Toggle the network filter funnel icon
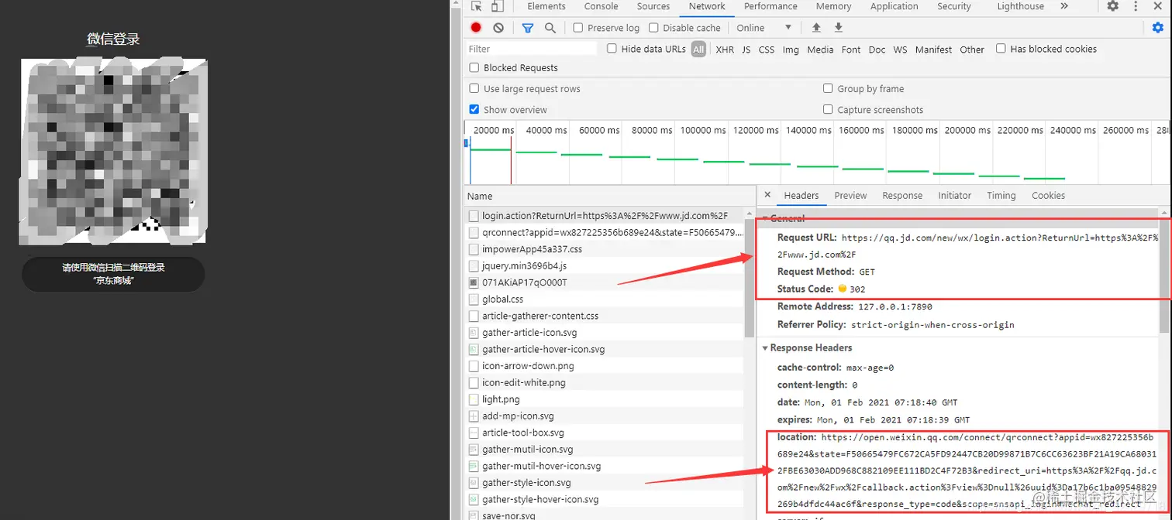 528,28
